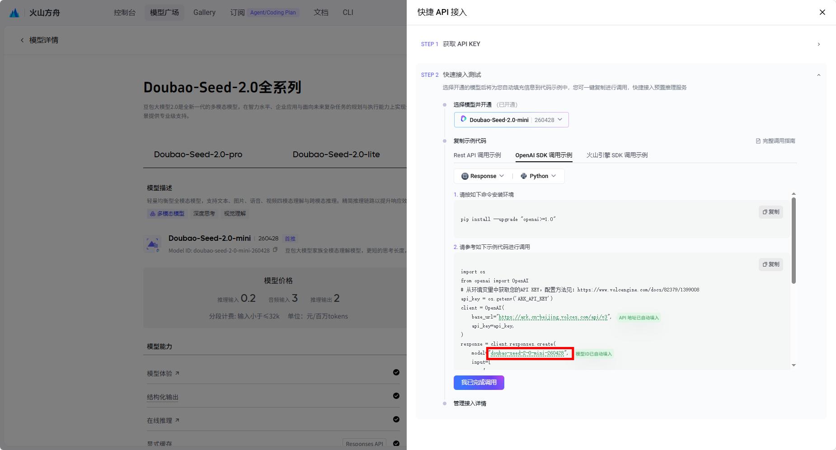
Task: Click the 深度思考 tag
Action: click(204, 214)
